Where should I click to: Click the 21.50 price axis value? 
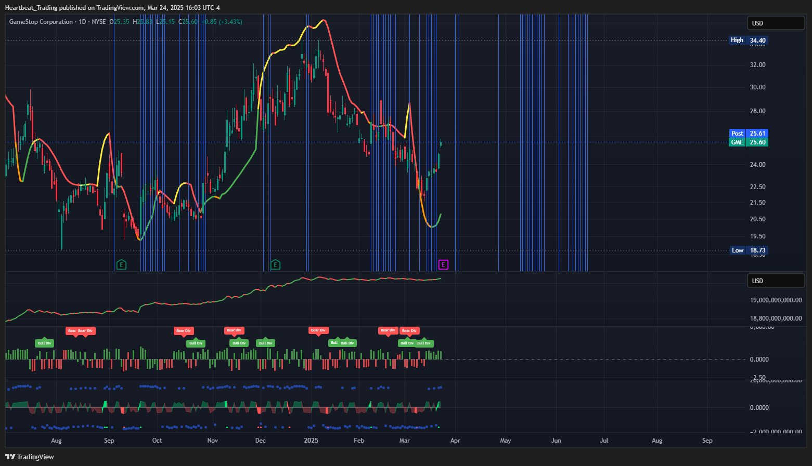click(x=757, y=203)
